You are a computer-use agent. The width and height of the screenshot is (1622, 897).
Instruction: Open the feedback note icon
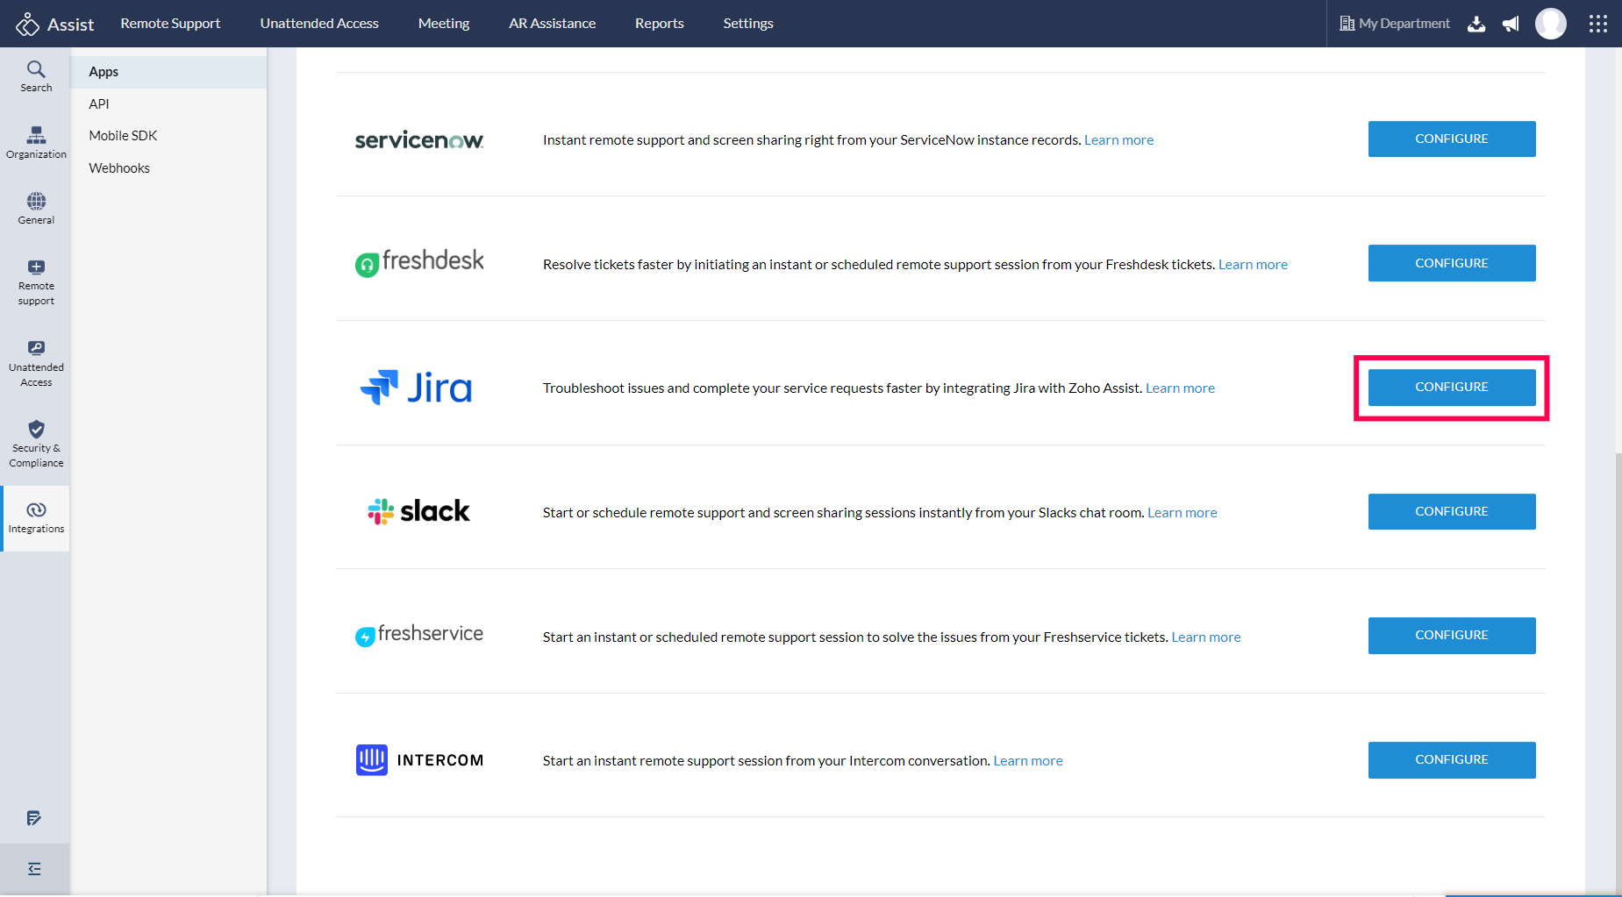[x=34, y=818]
